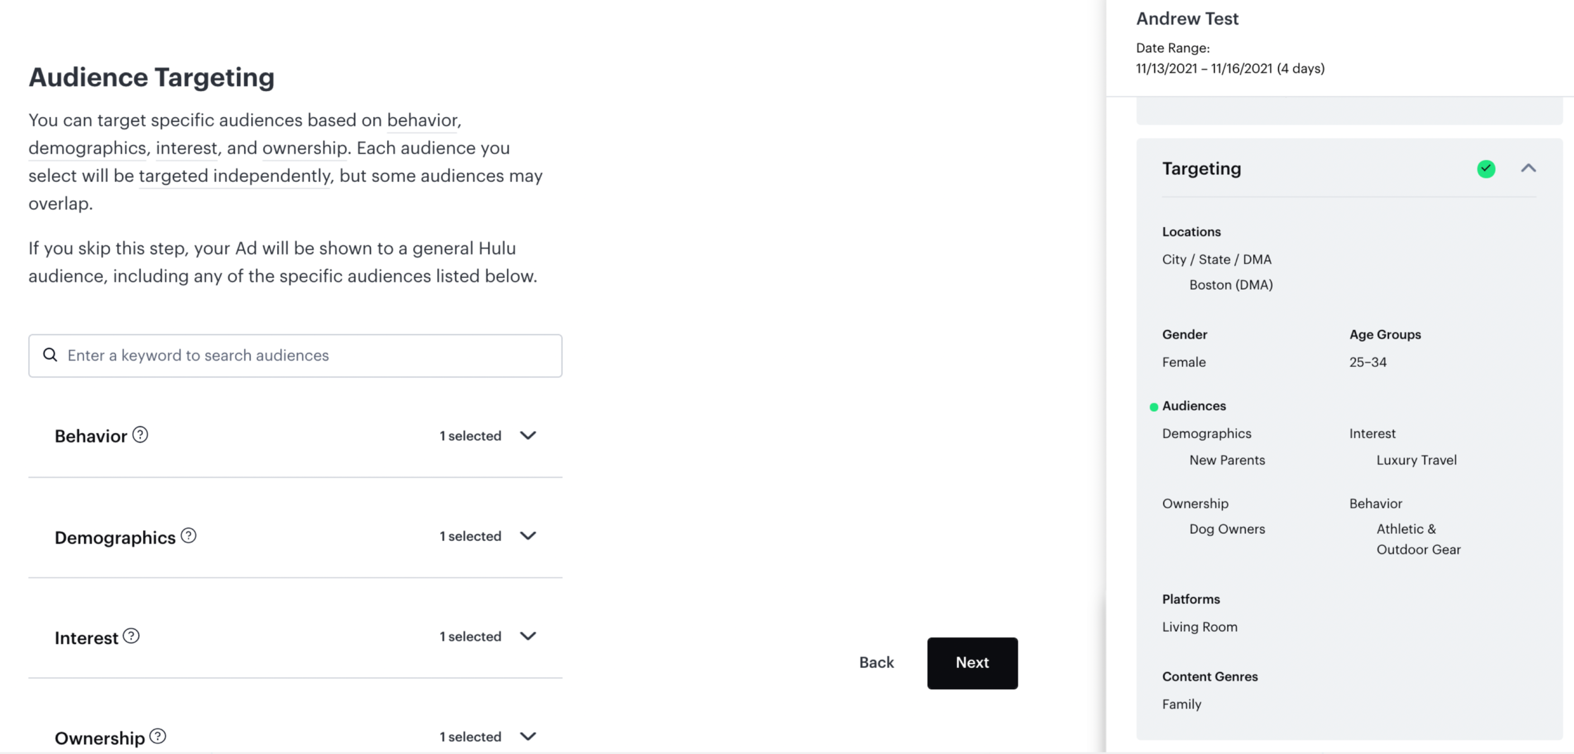
Task: Click the Ownership help question-mark icon
Action: (x=158, y=736)
